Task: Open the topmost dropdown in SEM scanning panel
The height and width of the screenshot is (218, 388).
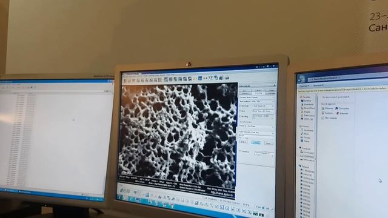Action: point(257,97)
